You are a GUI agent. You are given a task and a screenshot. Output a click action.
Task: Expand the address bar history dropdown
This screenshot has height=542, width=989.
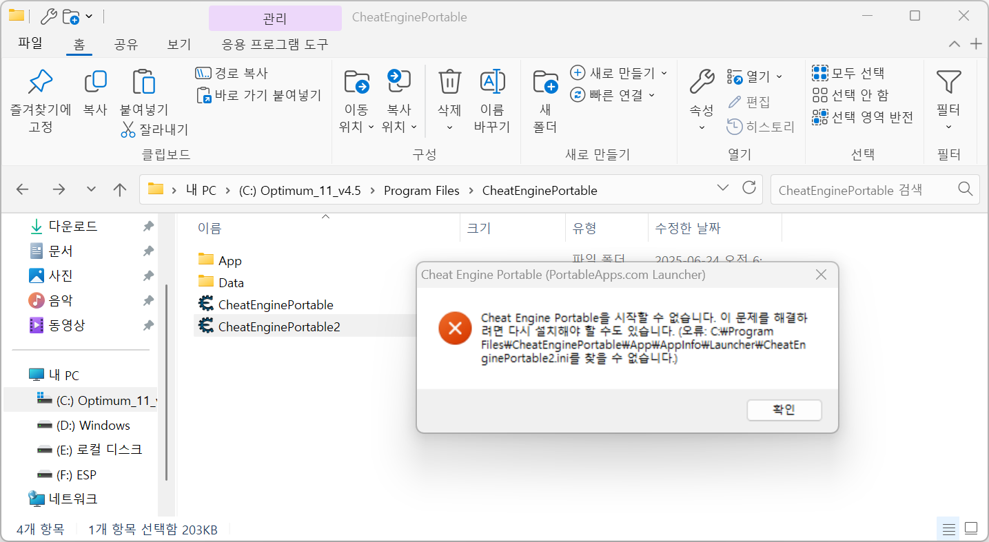[x=723, y=188]
